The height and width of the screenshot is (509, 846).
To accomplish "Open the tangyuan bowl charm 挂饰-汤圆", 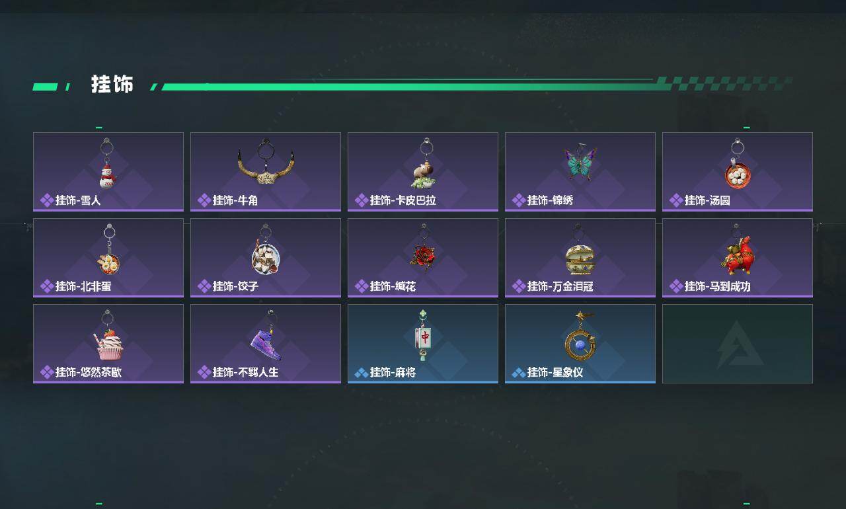I will [x=738, y=172].
